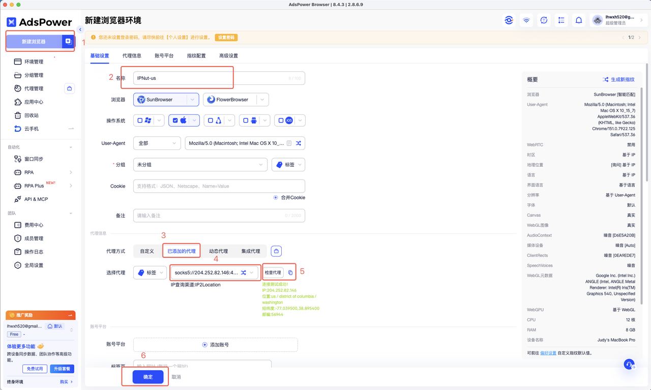
Task: Tick the Linux operating system checkbox
Action: coord(211,121)
